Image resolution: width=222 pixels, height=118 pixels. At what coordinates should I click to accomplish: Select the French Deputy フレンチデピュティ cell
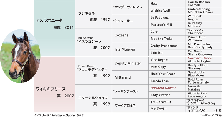(x=94, y=71)
